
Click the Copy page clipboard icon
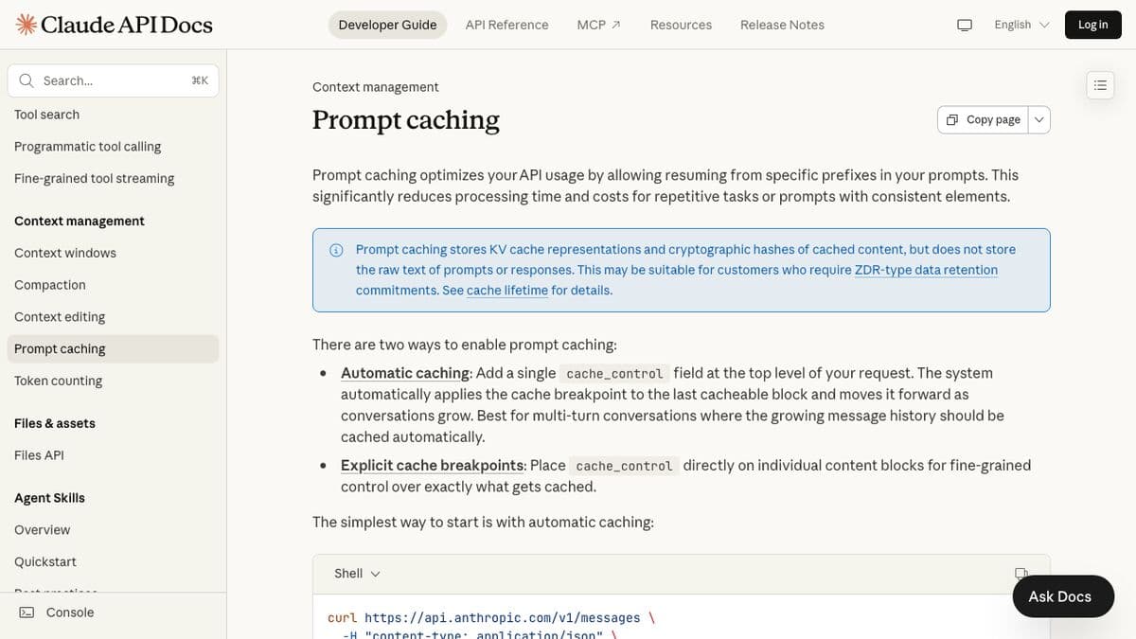[x=951, y=119]
